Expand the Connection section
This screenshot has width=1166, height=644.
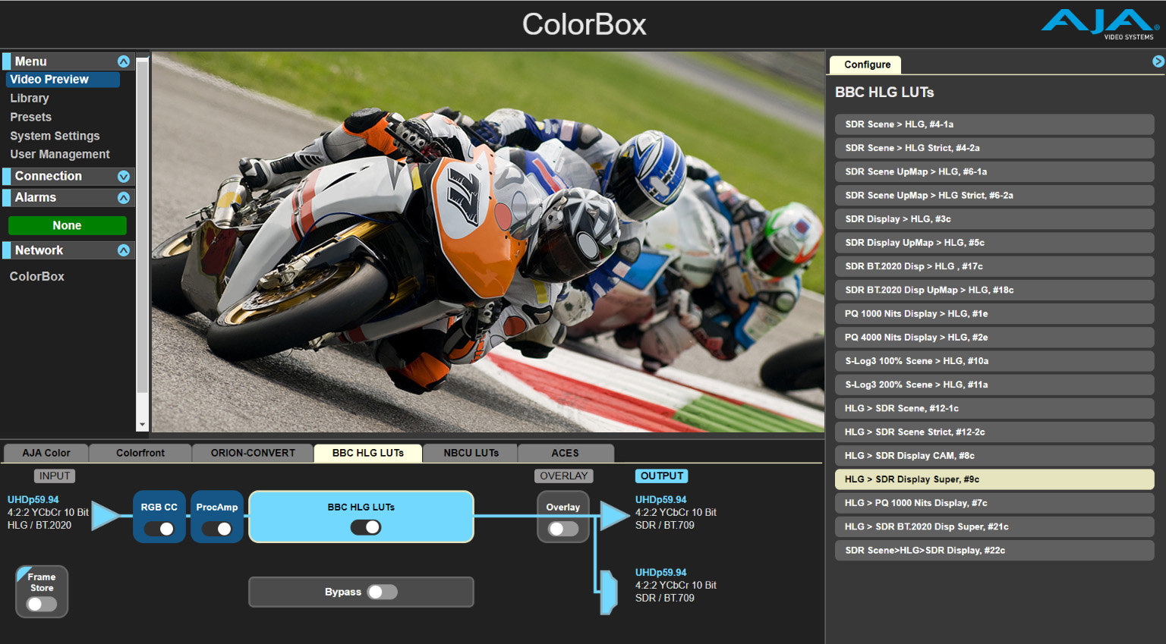pos(124,176)
